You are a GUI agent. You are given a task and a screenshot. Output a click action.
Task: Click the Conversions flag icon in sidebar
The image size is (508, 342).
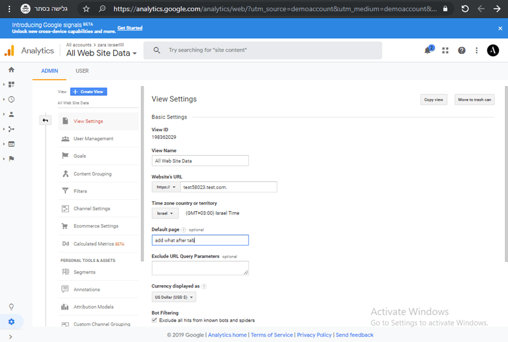click(x=11, y=158)
